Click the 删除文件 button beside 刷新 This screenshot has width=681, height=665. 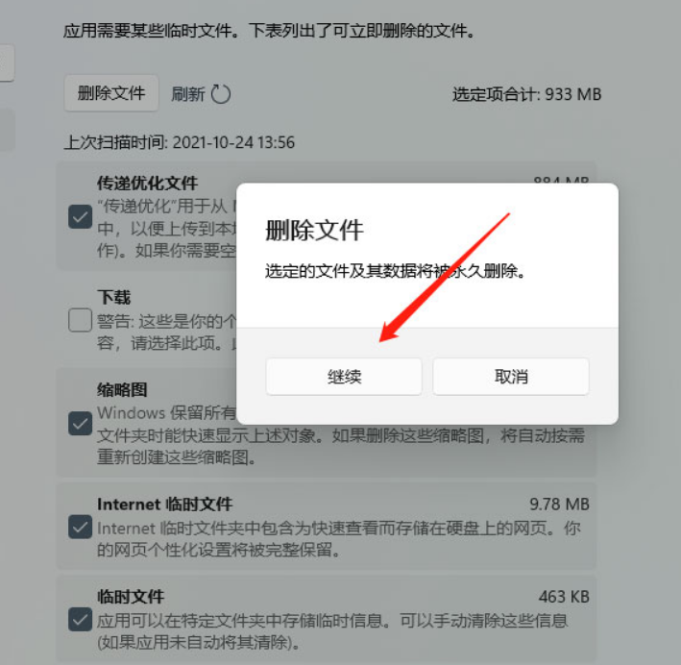click(x=111, y=93)
